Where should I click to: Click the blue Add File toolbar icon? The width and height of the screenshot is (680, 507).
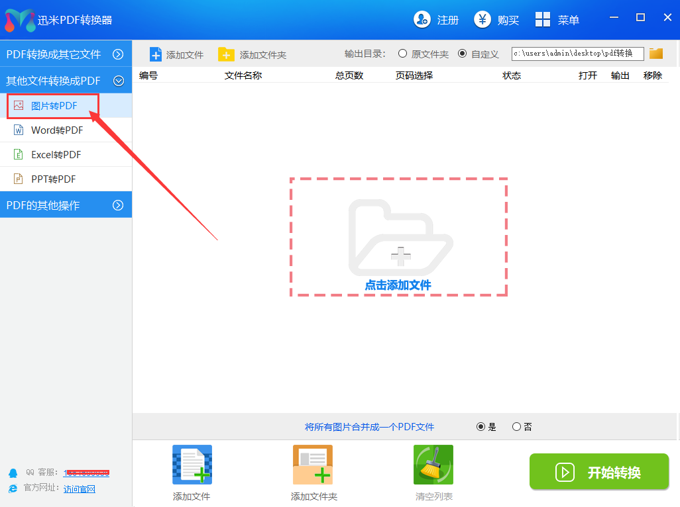(156, 54)
